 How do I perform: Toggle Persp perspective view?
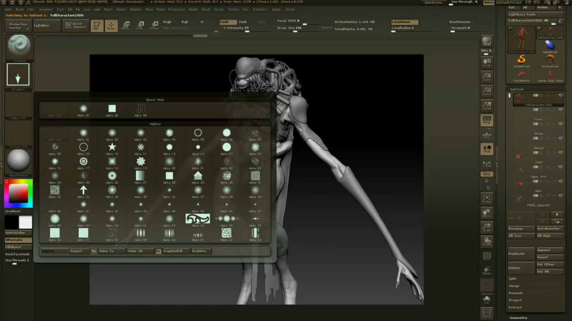[x=487, y=120]
